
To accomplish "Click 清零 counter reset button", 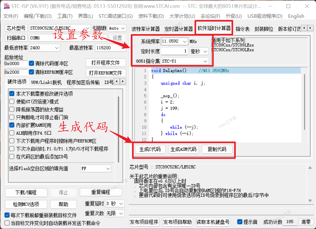I will (306, 222).
